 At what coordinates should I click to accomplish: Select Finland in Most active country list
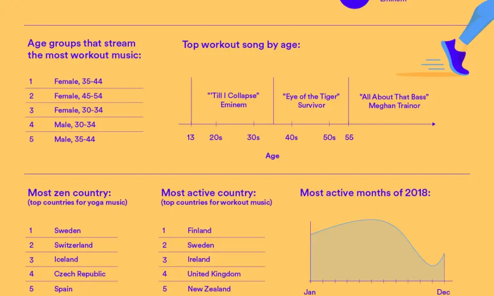tap(199, 230)
